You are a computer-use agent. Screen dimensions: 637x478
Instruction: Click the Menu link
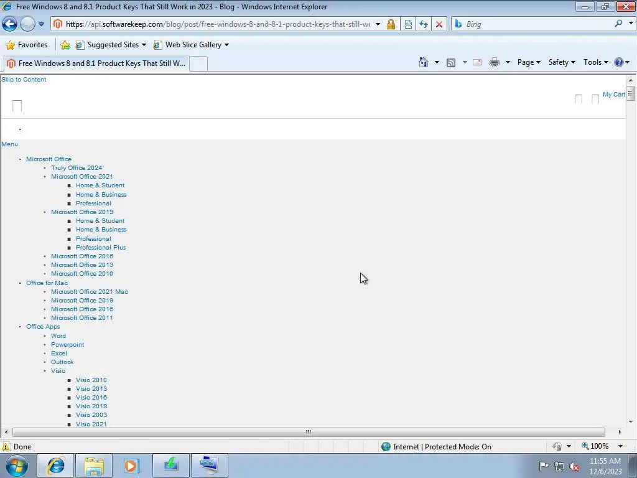pos(9,144)
